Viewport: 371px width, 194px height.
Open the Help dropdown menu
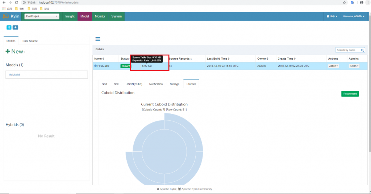pos(332,17)
